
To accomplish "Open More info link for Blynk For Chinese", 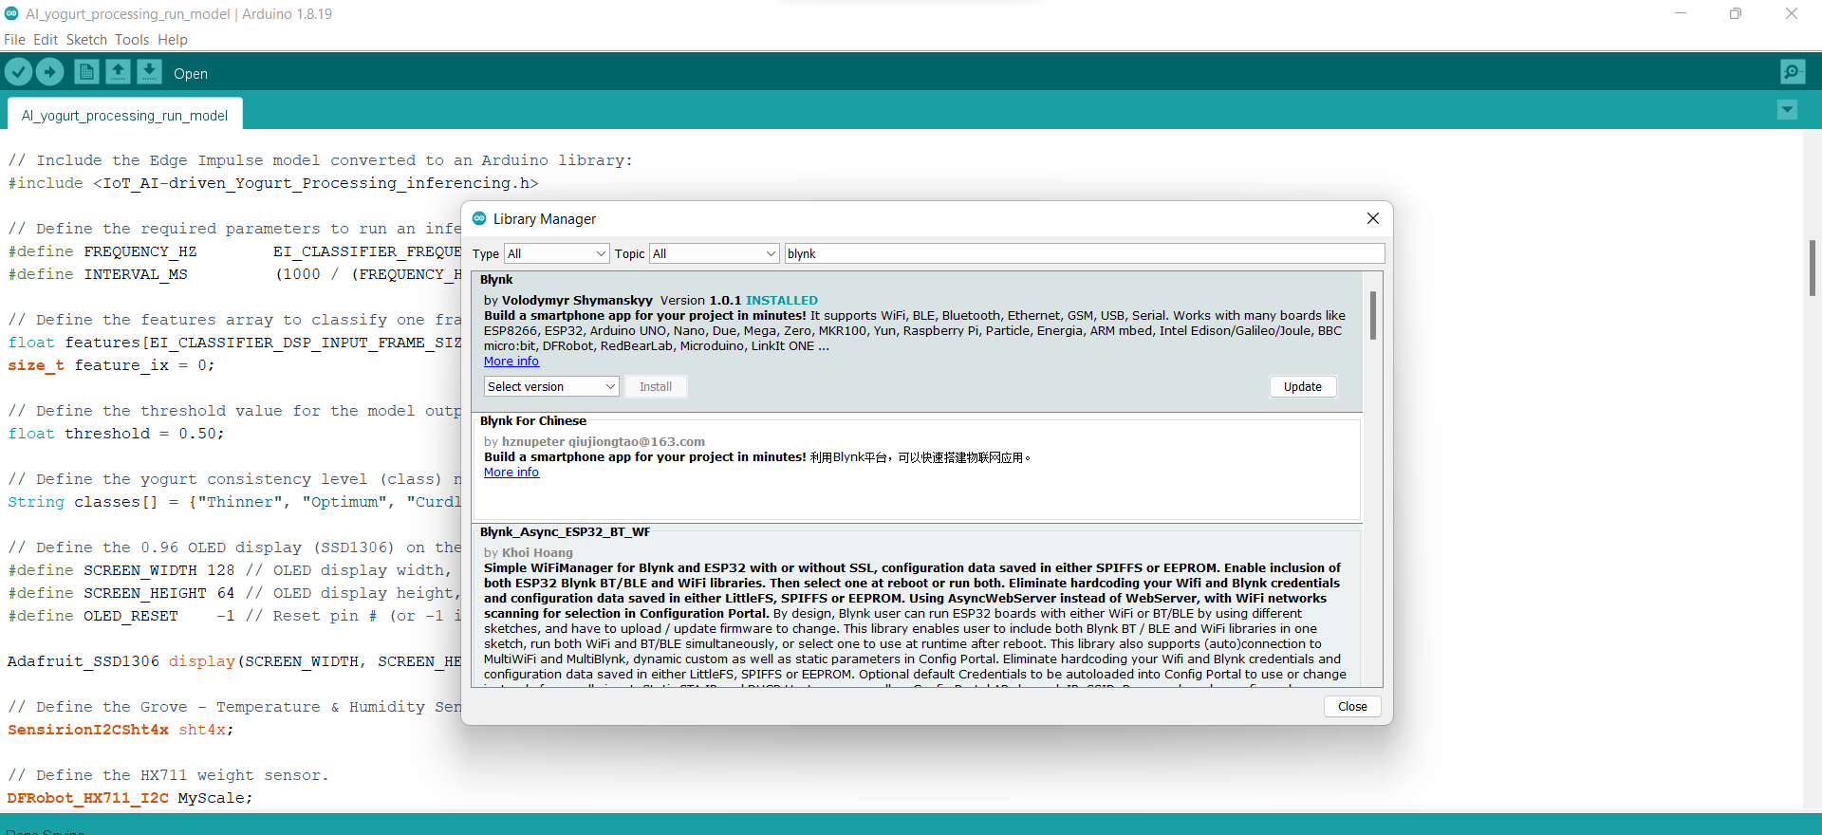I will click(511, 473).
